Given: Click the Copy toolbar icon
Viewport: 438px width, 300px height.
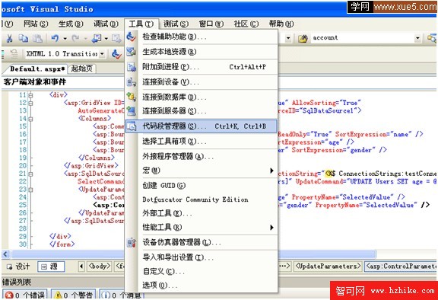Looking at the screenshot, I should (23, 38).
